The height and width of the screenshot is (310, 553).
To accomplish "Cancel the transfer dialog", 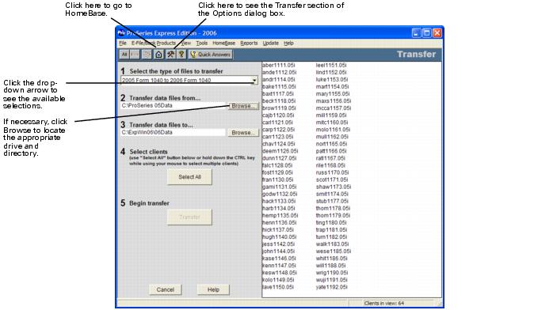I will point(166,289).
